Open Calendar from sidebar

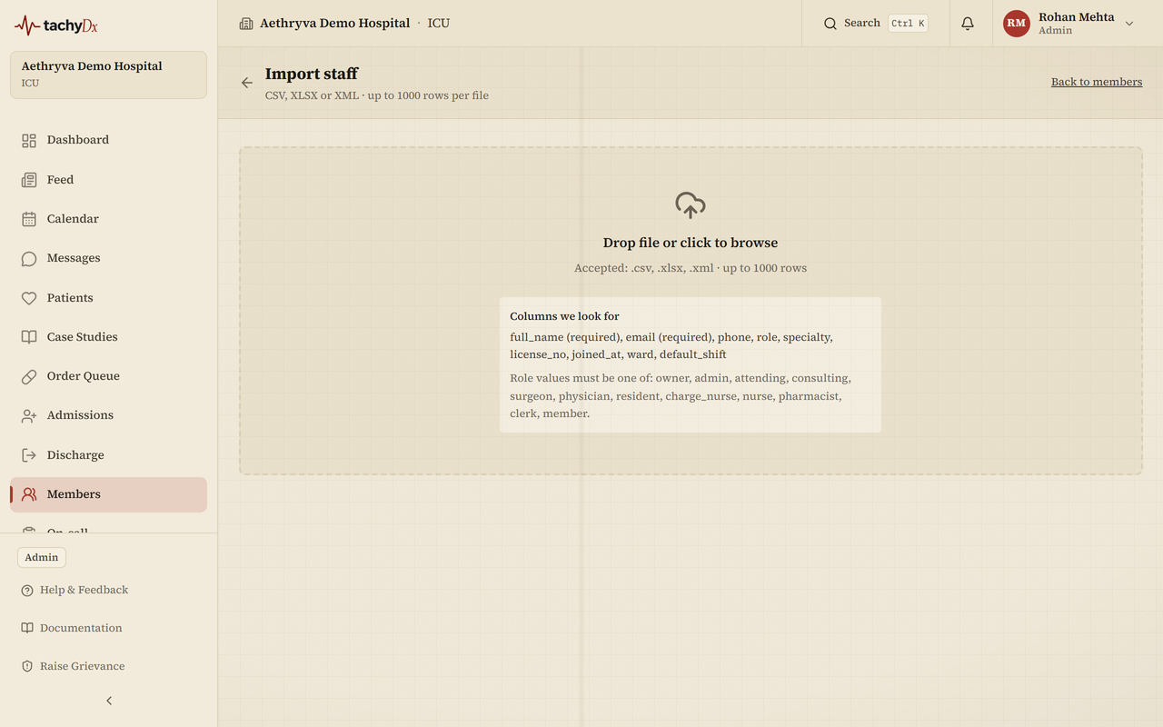pos(109,219)
